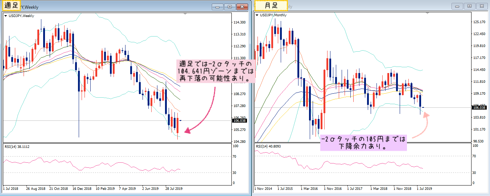
Task: Click the 21 Oct 2018 date on the Weekly axis
Action: point(59,189)
